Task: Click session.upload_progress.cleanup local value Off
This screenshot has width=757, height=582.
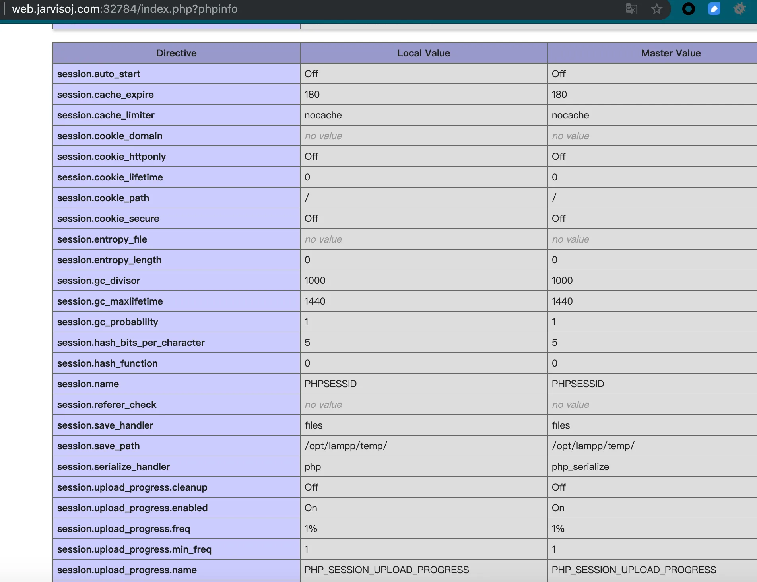Action: click(x=311, y=487)
